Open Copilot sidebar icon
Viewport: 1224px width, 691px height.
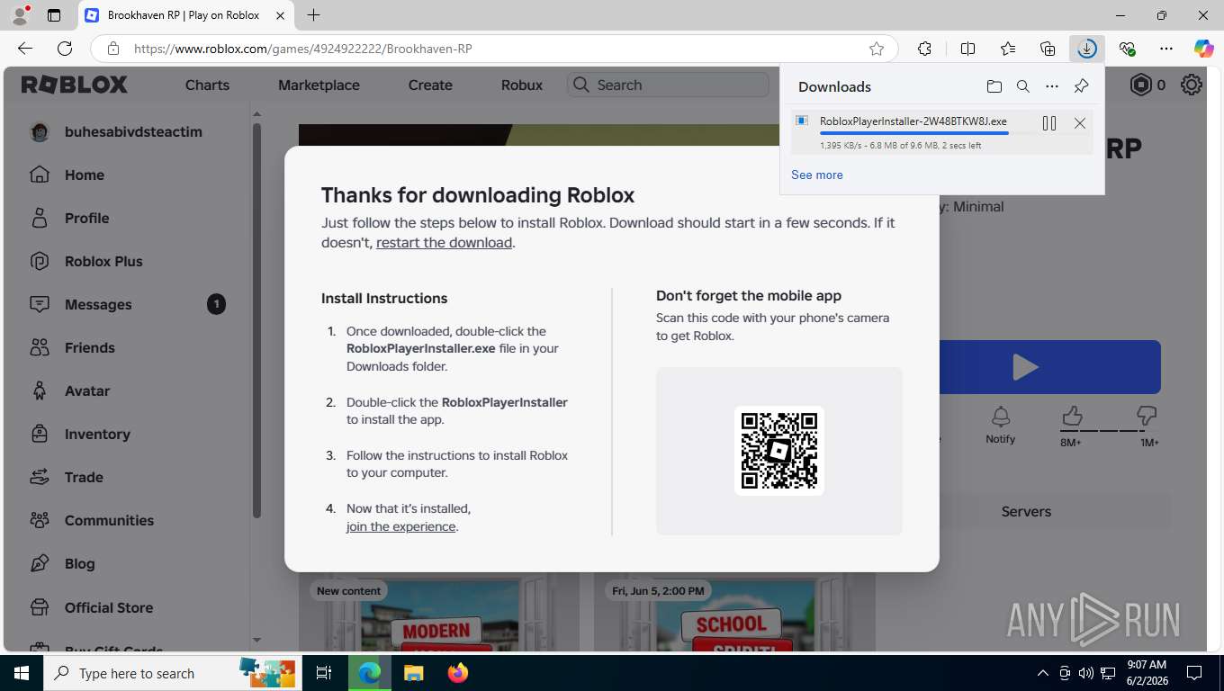[x=1203, y=49]
